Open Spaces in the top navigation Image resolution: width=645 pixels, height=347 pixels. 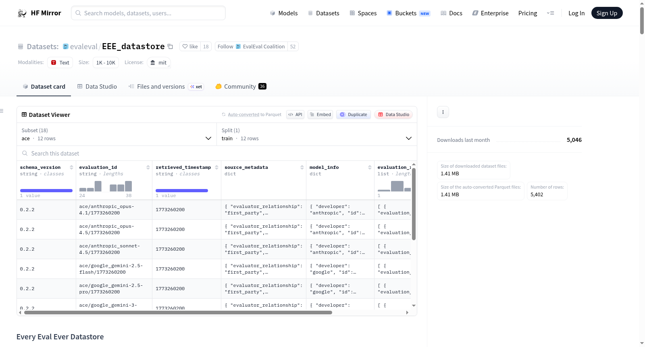[x=363, y=13]
